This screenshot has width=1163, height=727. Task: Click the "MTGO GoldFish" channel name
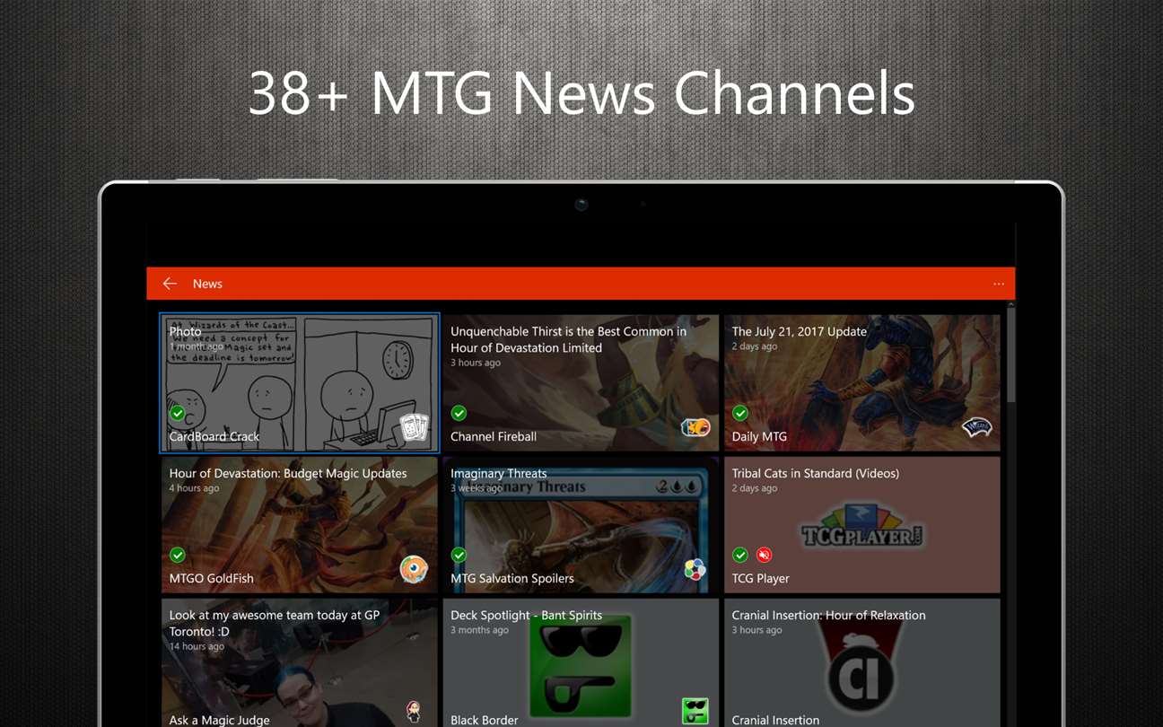[211, 578]
